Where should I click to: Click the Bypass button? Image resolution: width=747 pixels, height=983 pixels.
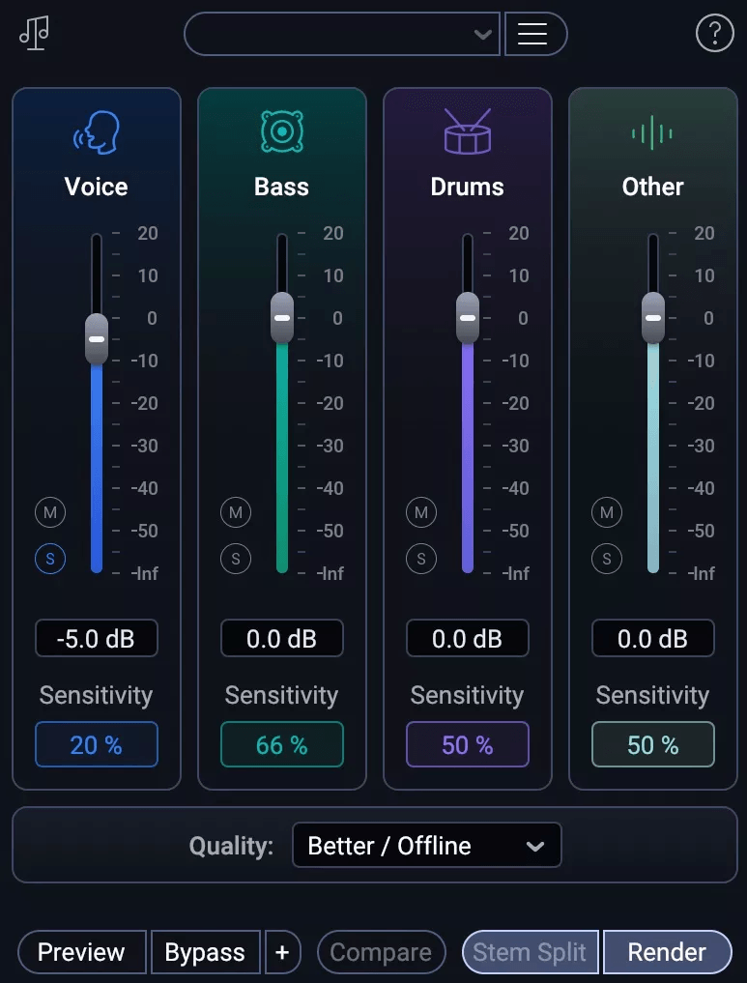206,952
